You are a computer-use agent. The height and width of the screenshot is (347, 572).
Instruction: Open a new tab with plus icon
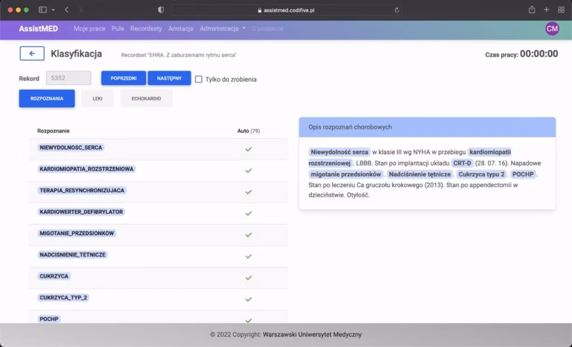(546, 10)
